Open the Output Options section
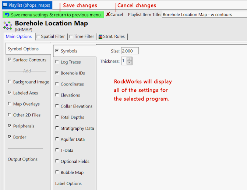Image resolution: width=247 pixels, height=190 pixels. (x=22, y=159)
